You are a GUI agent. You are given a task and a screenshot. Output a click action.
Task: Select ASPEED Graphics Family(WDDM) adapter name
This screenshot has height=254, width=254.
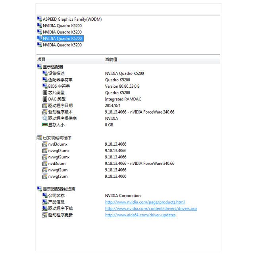coord(72,19)
